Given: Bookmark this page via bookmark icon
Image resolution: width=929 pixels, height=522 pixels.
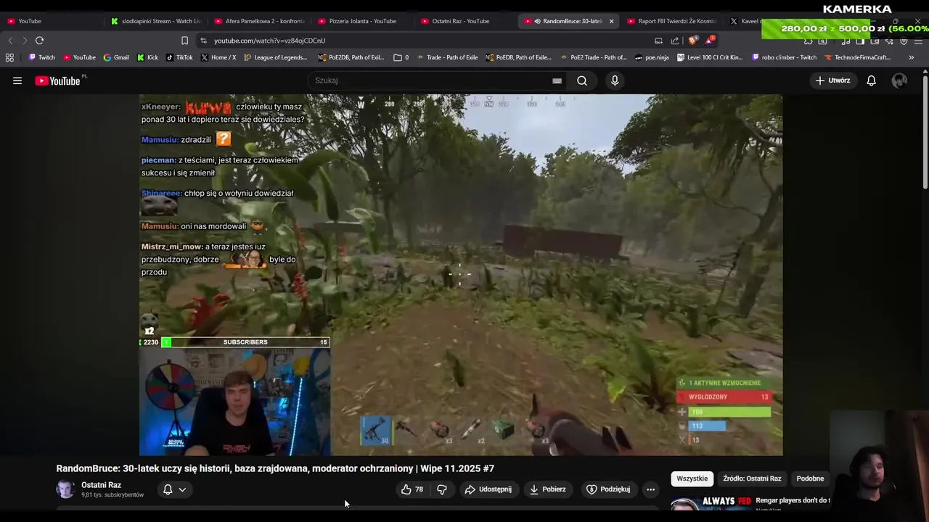Looking at the screenshot, I should coord(184,41).
